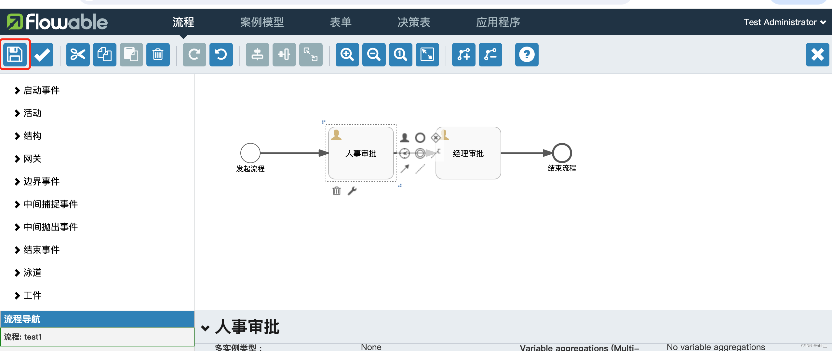Viewport: 832px width, 351px height.
Task: Select the 发起流程 start event circle
Action: coord(250,153)
